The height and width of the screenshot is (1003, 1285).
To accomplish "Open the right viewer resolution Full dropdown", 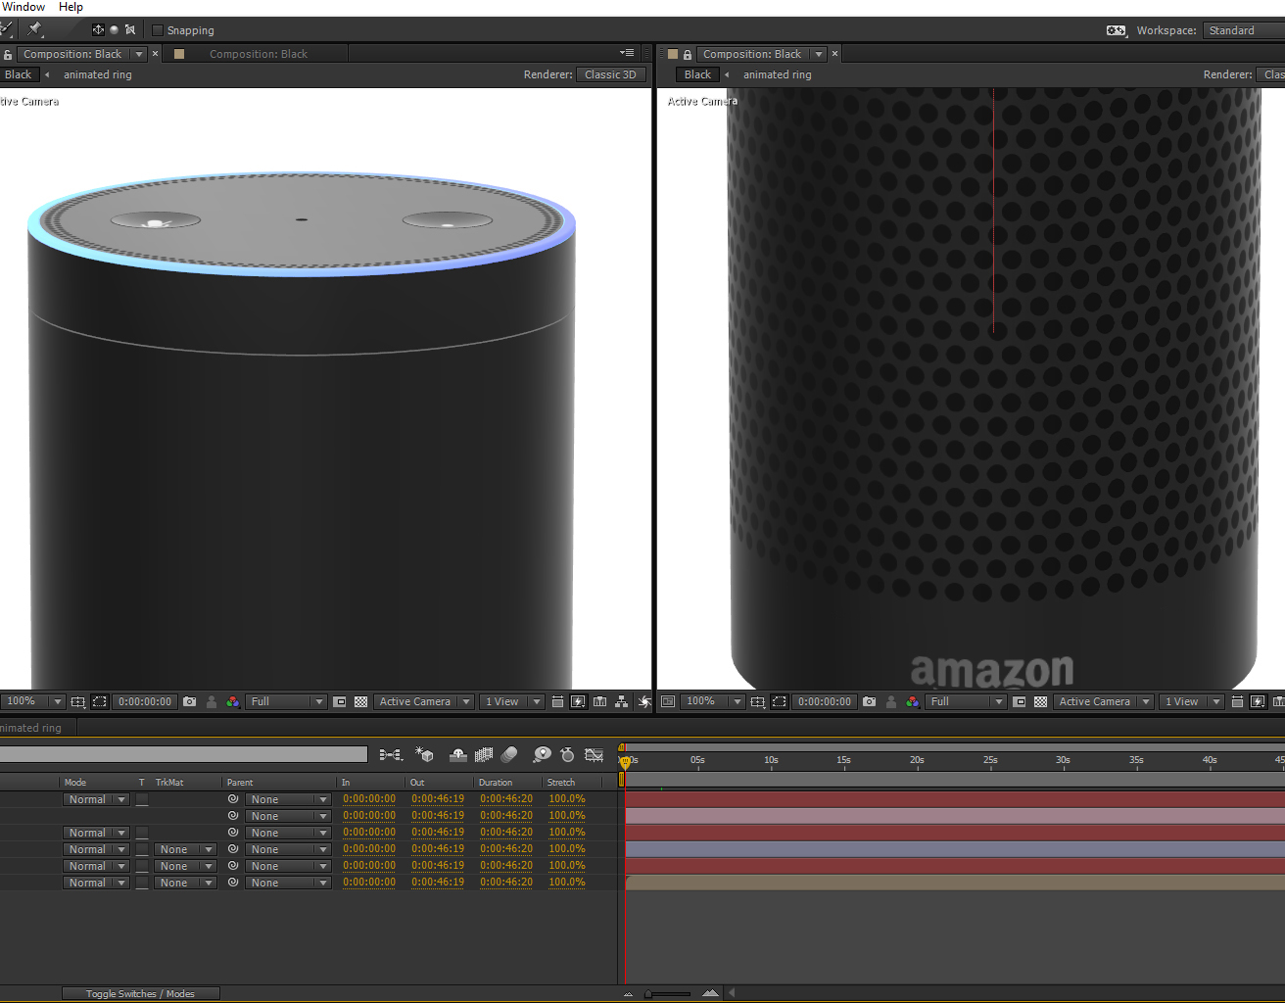I will (x=966, y=701).
